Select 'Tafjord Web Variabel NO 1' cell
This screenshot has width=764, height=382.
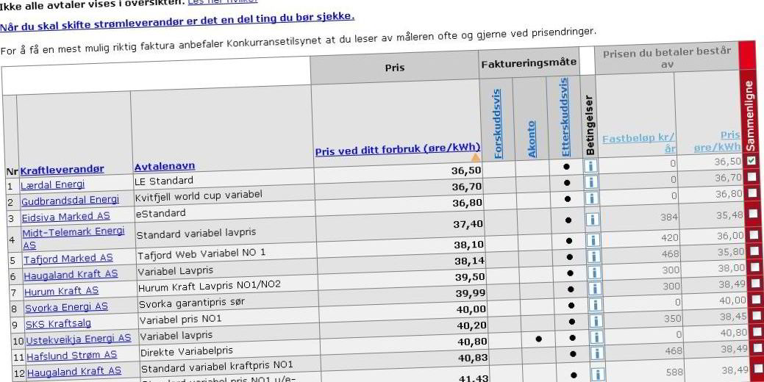coord(201,254)
